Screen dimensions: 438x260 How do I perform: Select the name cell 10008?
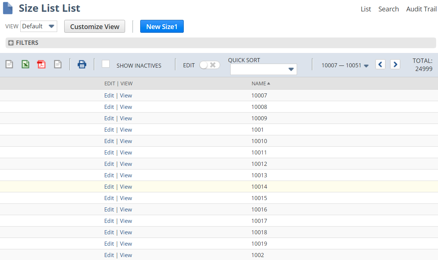pos(259,107)
